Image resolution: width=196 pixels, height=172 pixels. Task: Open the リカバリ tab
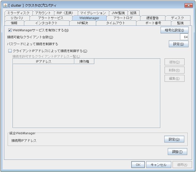pos(17,18)
